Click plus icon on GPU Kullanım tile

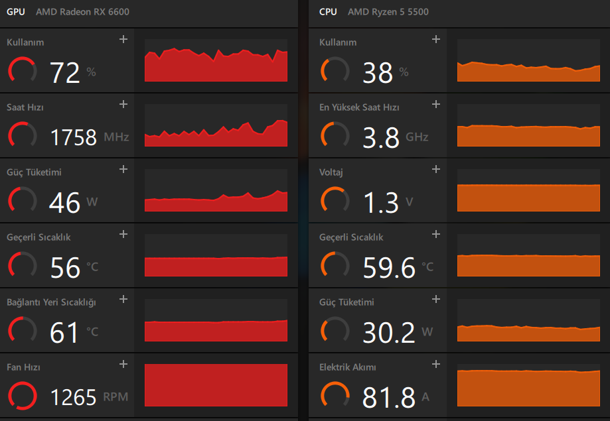pos(123,39)
